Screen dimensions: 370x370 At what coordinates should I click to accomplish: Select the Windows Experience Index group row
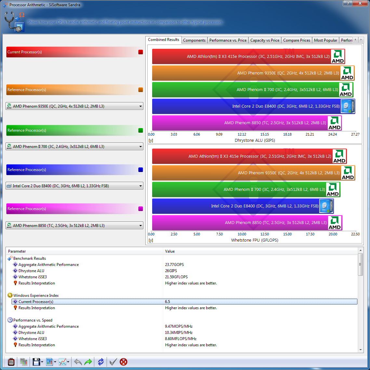pos(36,296)
